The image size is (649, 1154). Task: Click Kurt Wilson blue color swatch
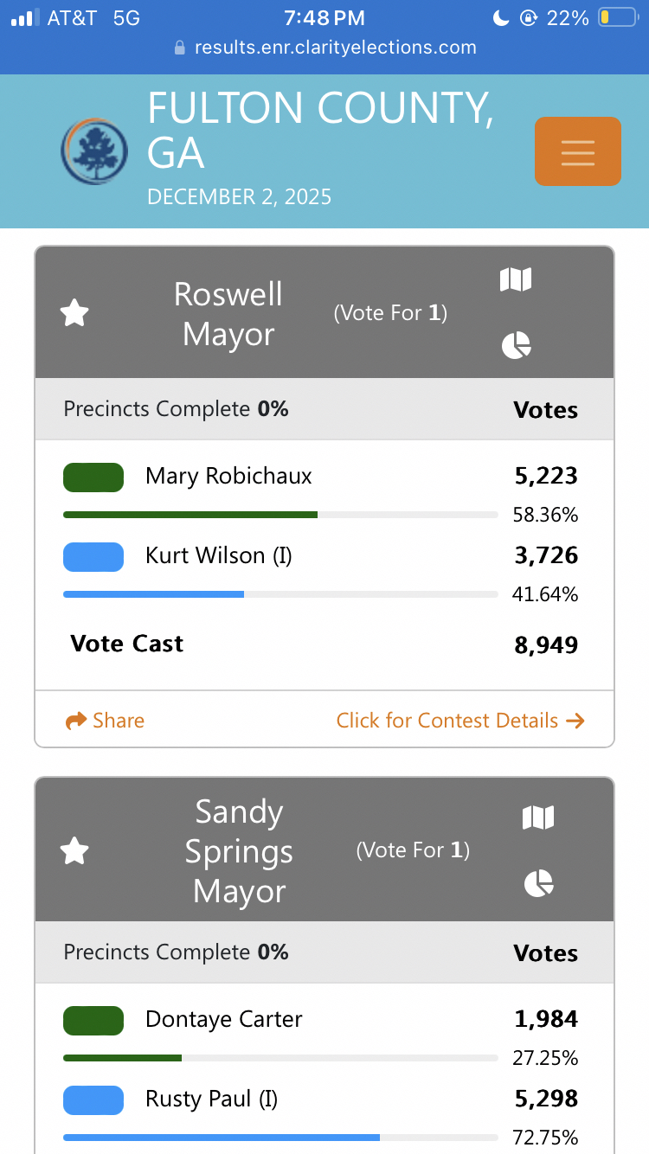pyautogui.click(x=93, y=556)
